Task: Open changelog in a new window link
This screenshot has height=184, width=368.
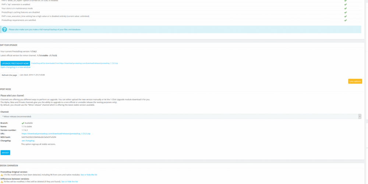Action: click(x=15, y=67)
